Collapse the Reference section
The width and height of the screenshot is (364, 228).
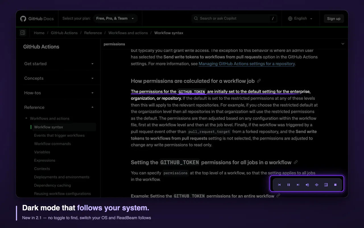[x=59, y=107]
